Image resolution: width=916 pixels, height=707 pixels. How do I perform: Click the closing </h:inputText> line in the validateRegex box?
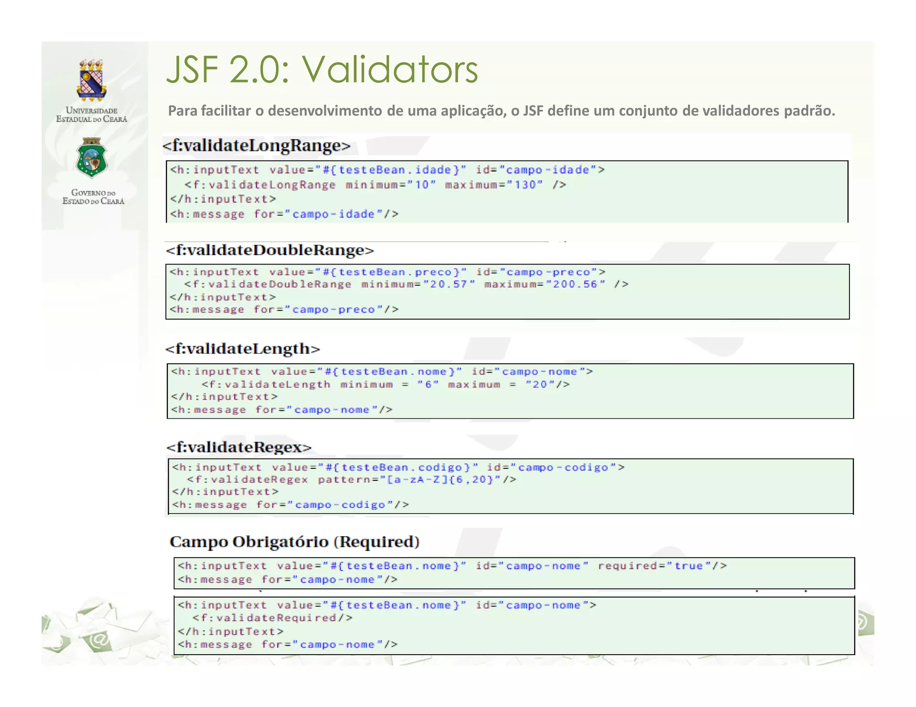225,492
